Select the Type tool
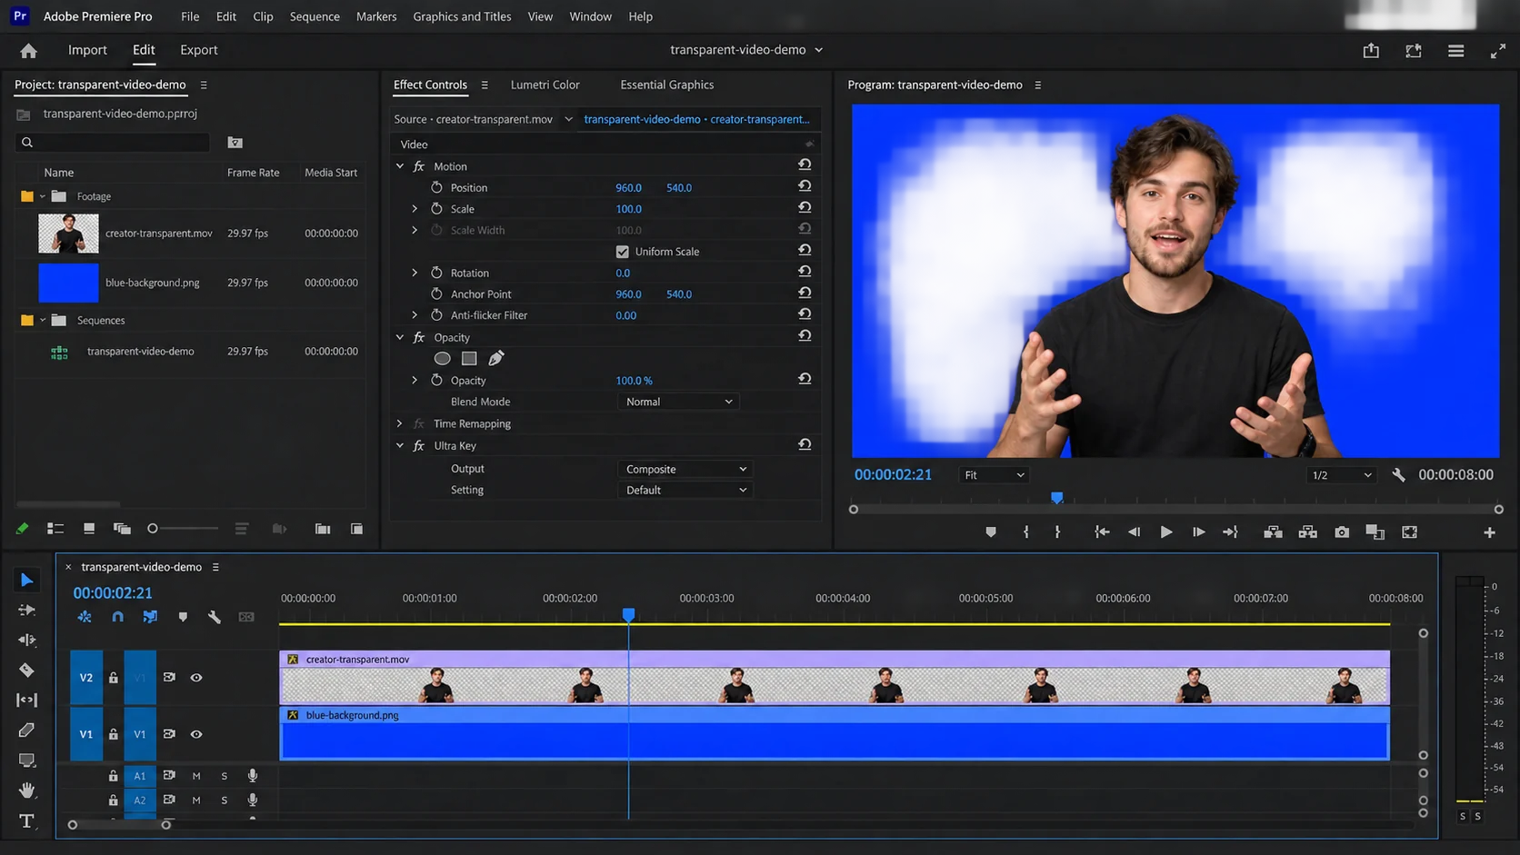 (27, 820)
